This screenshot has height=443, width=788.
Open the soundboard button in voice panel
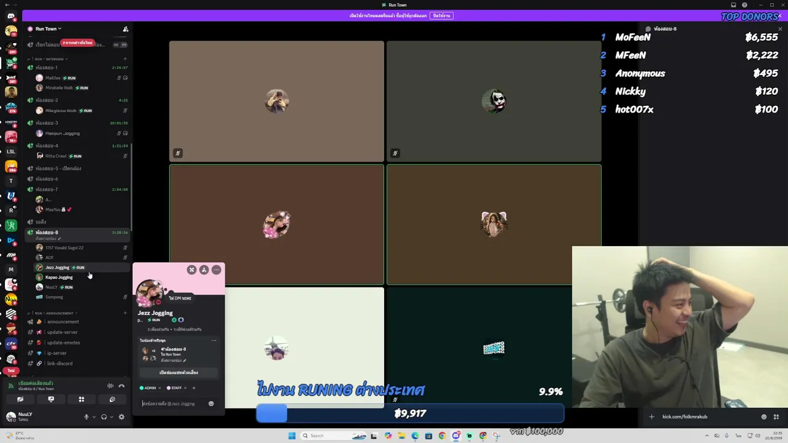pos(112,399)
